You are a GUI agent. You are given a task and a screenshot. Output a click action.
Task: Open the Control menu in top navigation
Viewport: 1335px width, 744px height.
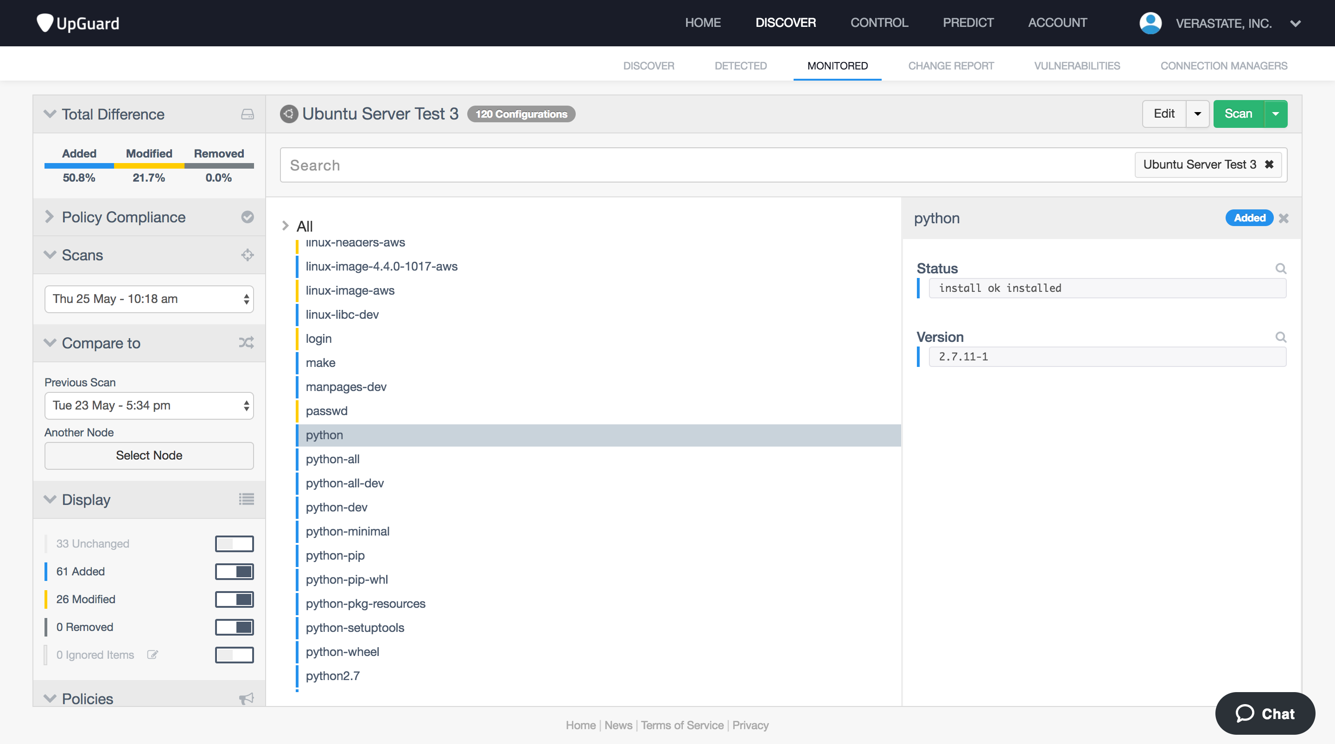point(879,23)
